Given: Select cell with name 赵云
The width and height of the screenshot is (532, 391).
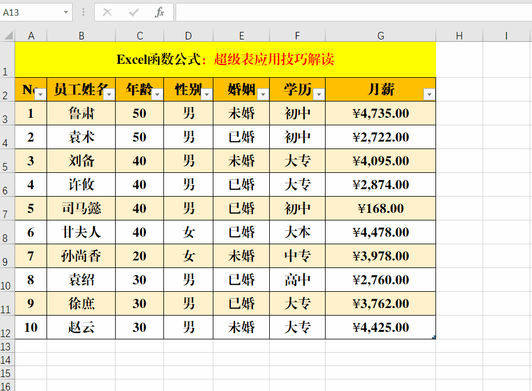Looking at the screenshot, I should coord(81,327).
